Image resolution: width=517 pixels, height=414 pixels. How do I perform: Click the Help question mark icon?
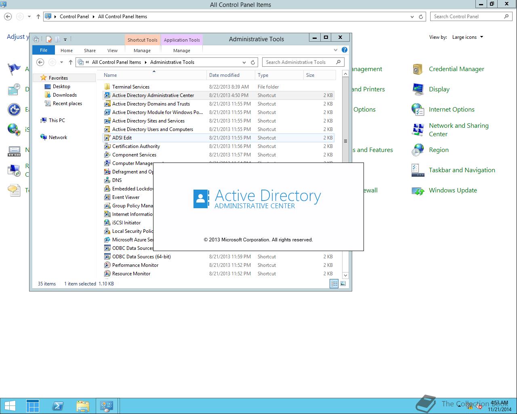344,50
